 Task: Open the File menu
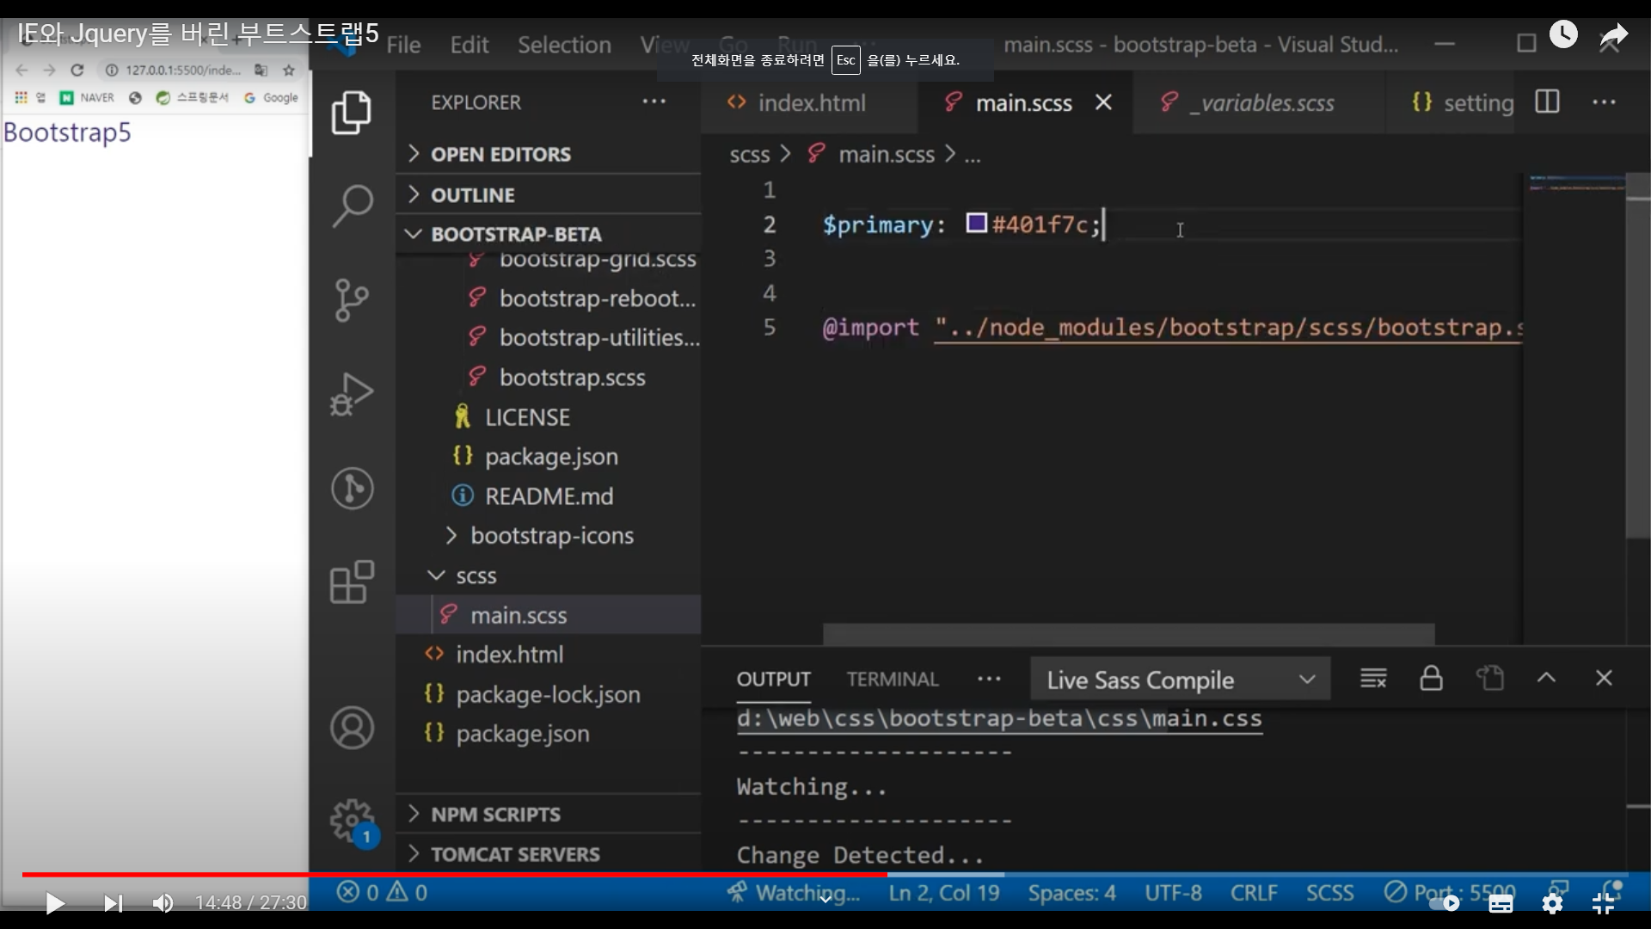pyautogui.click(x=403, y=45)
